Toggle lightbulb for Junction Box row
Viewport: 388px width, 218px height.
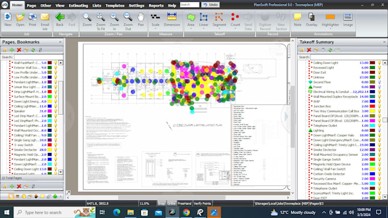[379, 106]
